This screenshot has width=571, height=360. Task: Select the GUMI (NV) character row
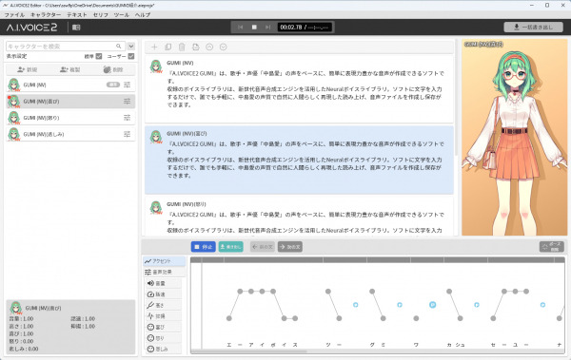(x=70, y=85)
